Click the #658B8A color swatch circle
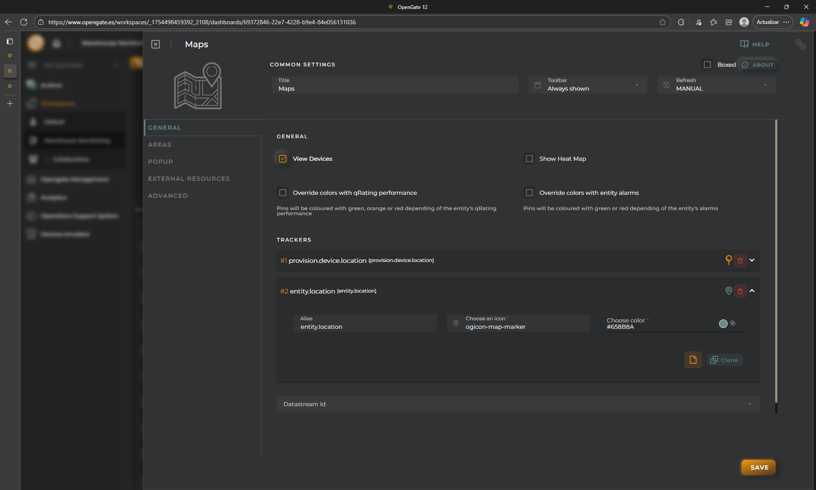This screenshot has height=490, width=816. [x=723, y=324]
